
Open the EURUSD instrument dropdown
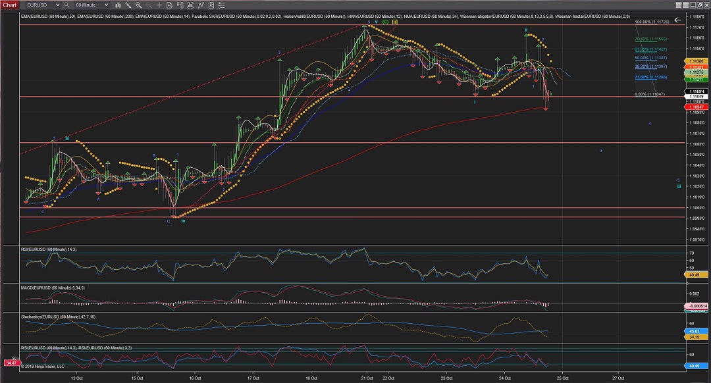coord(42,5)
